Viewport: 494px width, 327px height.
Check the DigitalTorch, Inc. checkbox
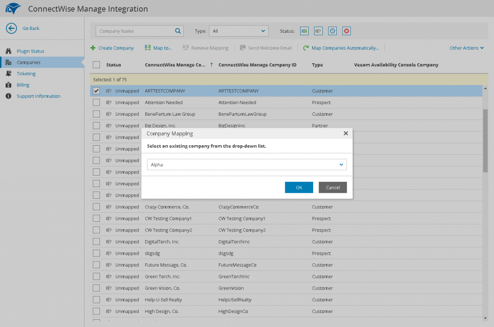tap(96, 242)
